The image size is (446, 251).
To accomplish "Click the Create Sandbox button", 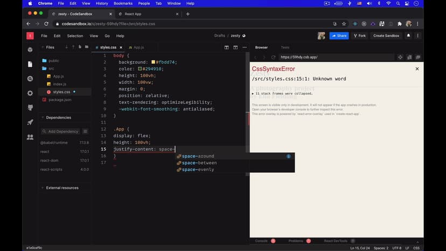I will pos(386,36).
